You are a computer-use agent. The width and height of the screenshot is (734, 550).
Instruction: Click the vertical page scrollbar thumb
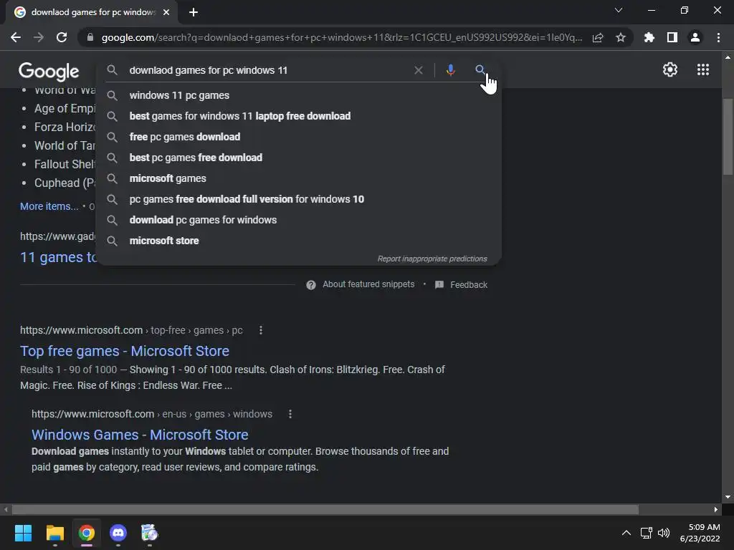(x=728, y=137)
